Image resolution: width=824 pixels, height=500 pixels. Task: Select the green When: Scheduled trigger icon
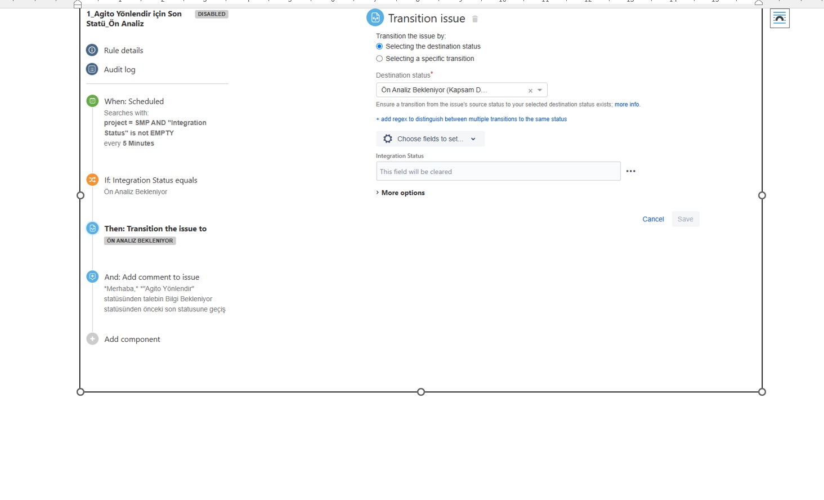[92, 101]
